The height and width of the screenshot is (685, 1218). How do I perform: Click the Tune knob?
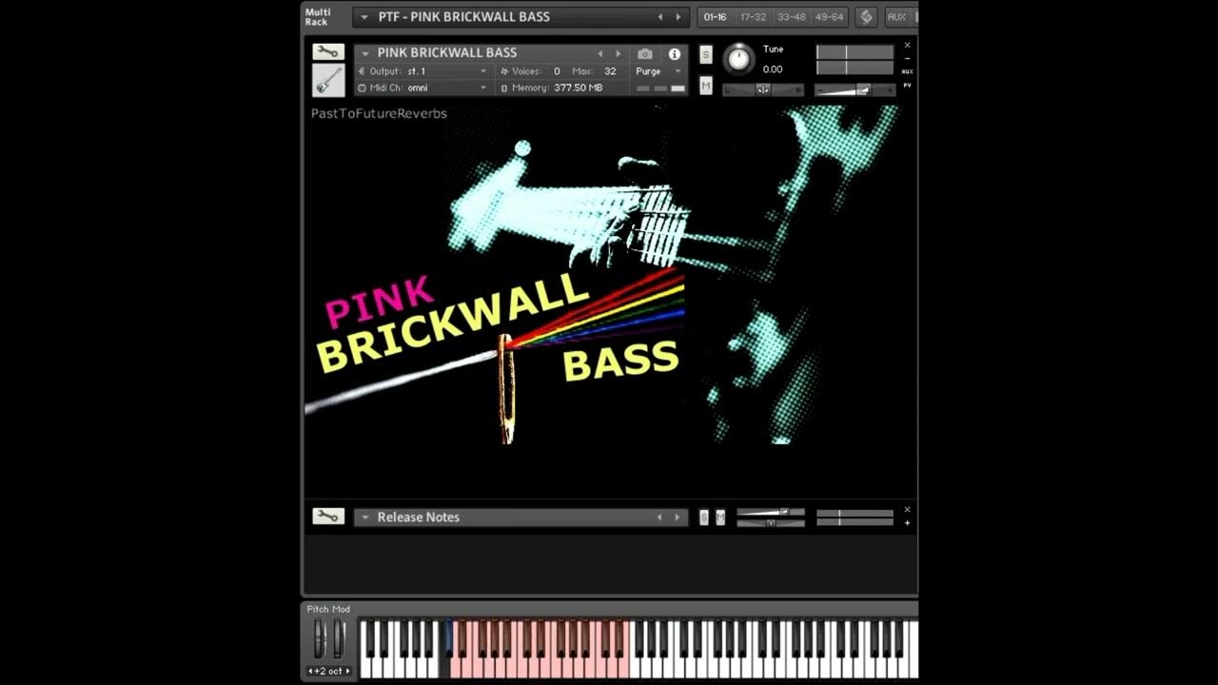click(x=738, y=59)
